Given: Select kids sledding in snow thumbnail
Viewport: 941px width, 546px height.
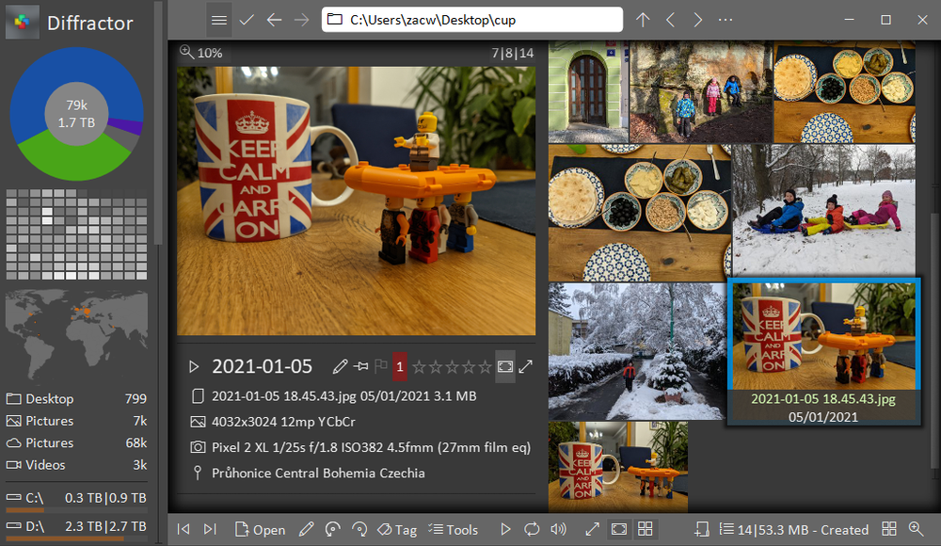Looking at the screenshot, I should pyautogui.click(x=824, y=210).
